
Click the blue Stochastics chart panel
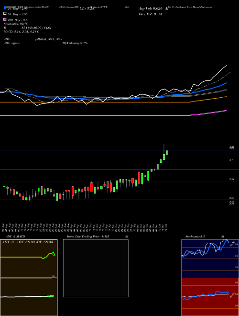pos(210,259)
